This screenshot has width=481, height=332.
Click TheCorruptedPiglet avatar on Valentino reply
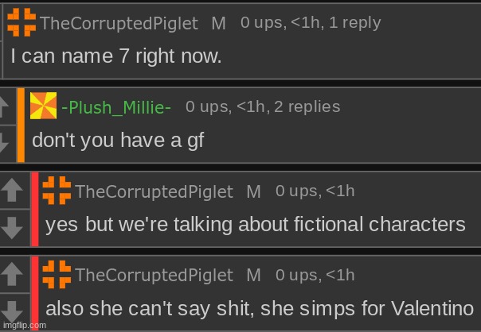click(x=57, y=275)
